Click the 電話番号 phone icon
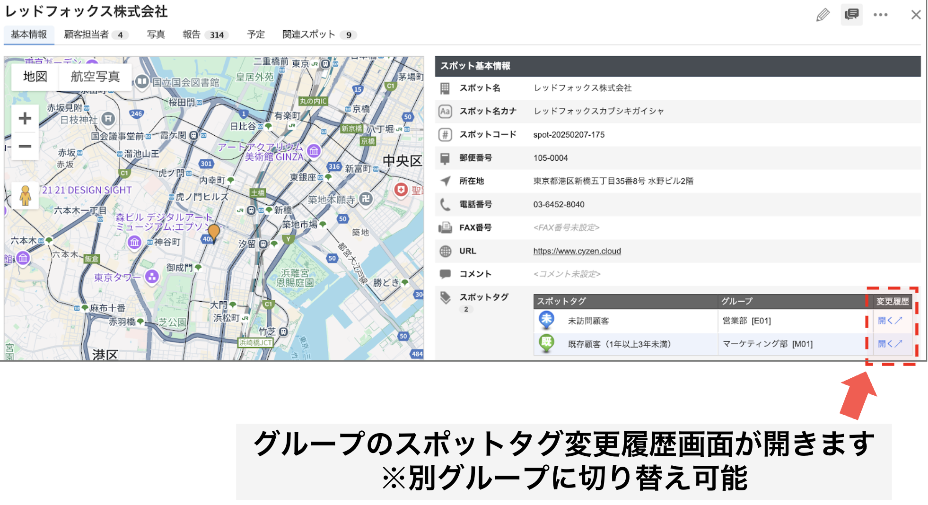Viewport: 928px width, 505px height. point(445,204)
